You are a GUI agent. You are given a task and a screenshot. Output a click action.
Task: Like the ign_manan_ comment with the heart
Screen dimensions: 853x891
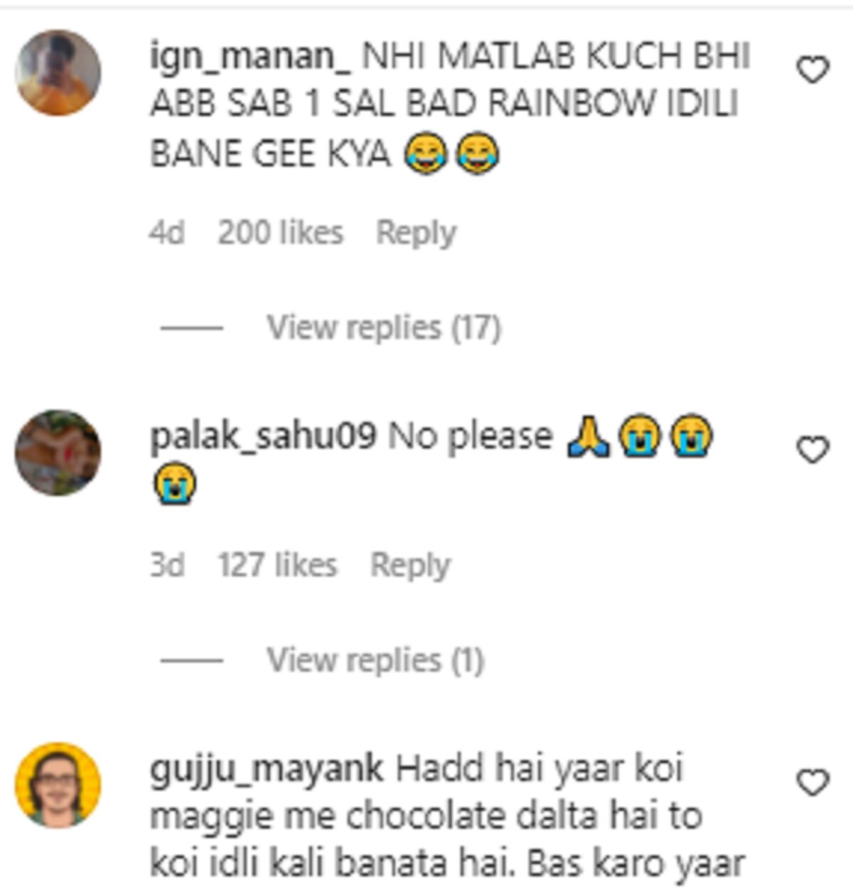click(812, 70)
